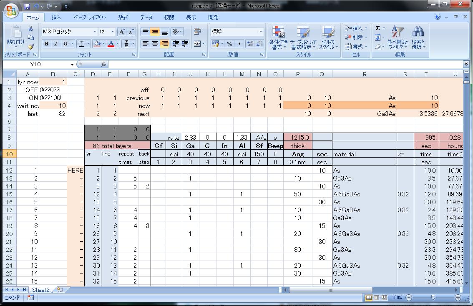Click the Format Painter brush icon

point(31,47)
